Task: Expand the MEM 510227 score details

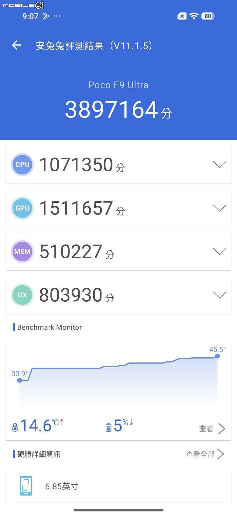Action: pos(220,251)
